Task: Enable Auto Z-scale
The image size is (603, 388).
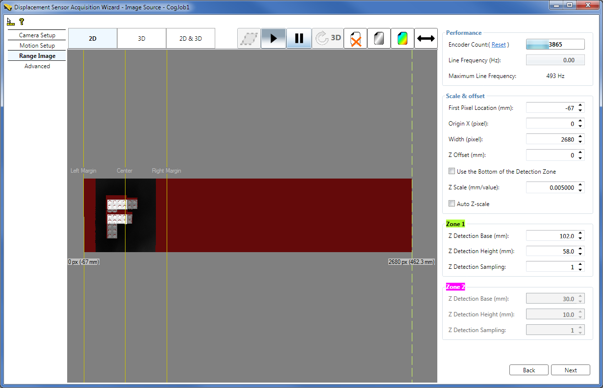Action: 452,203
